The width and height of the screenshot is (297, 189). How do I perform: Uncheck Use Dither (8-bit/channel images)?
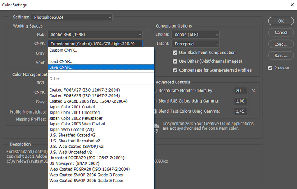pos(175,61)
